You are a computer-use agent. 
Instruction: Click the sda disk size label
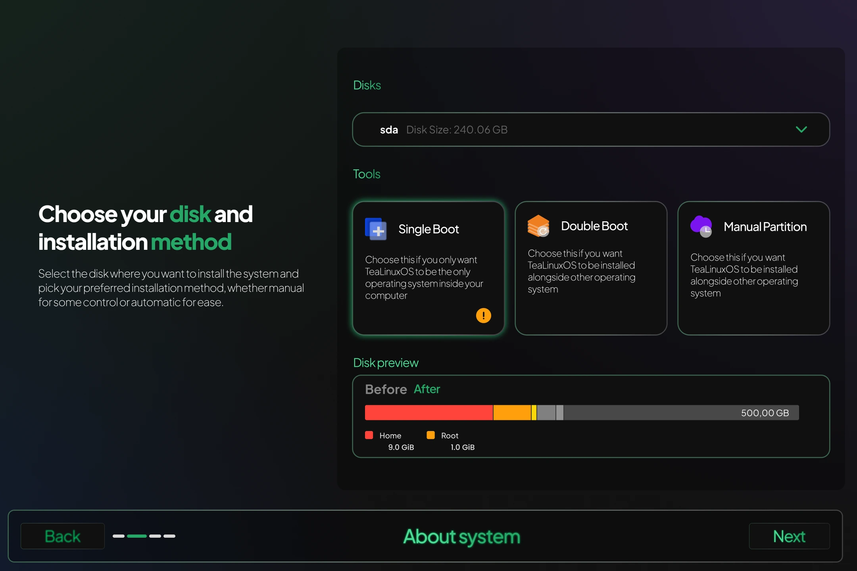457,130
